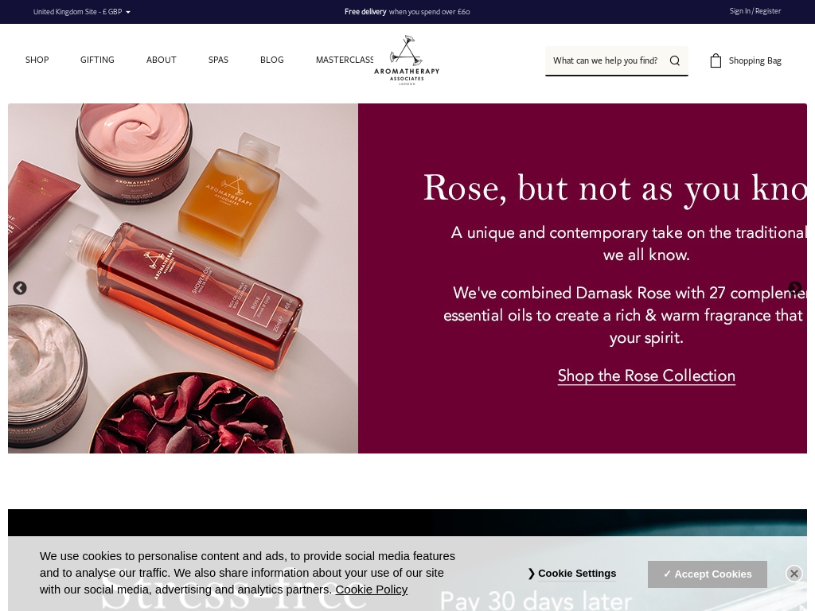815x611 pixels.
Task: Open the search magnifier icon
Action: 674,60
